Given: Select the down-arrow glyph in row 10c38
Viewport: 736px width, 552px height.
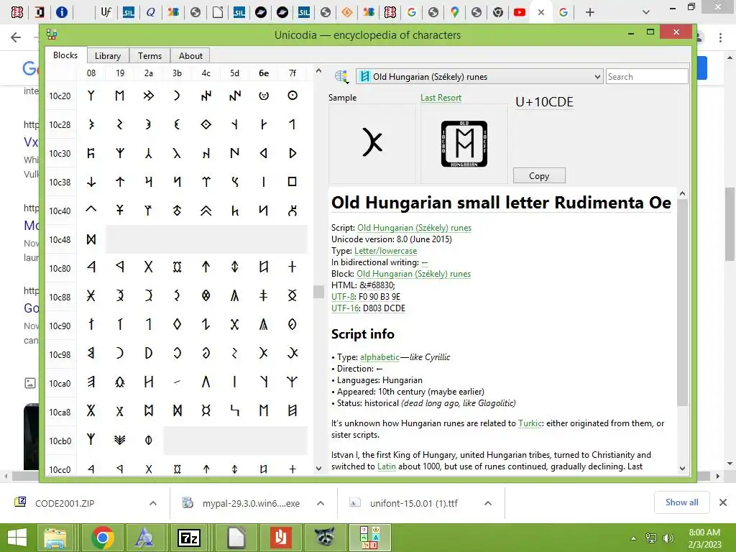Looking at the screenshot, I should tap(91, 182).
